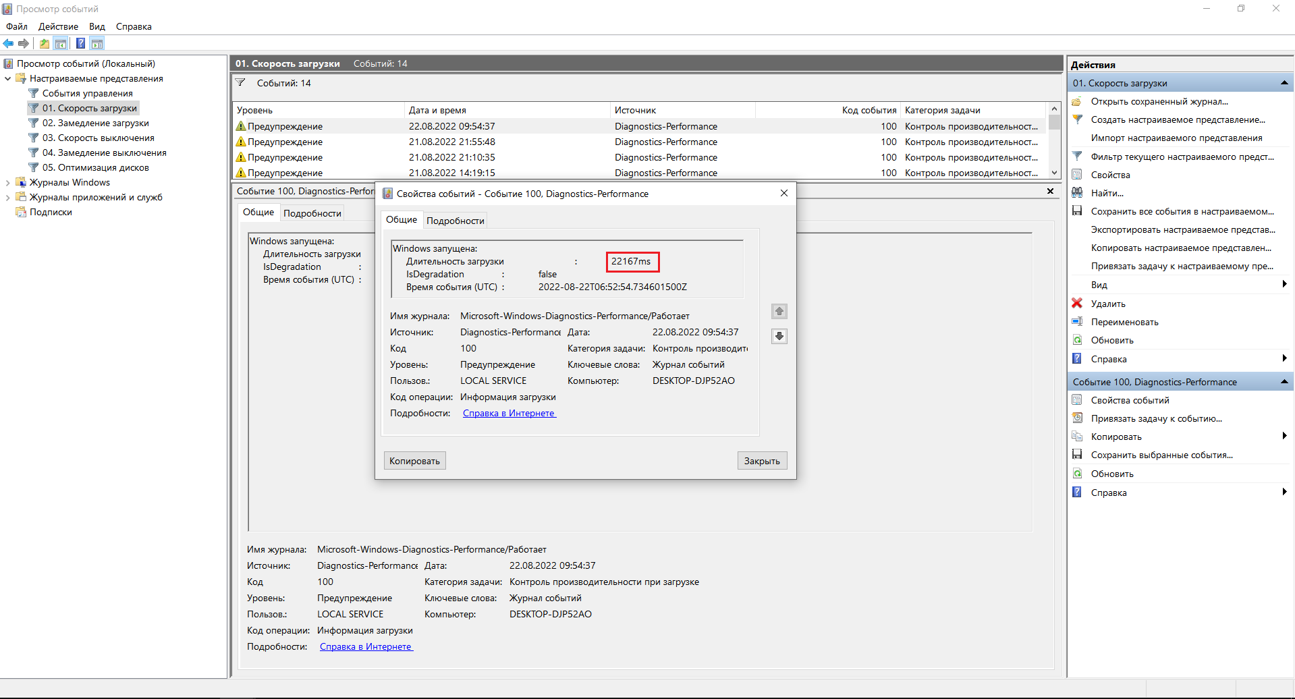Viewport: 1295px width, 699px height.
Task: Click Обновить in the 01. Скорость загрузки actions
Action: [1112, 340]
